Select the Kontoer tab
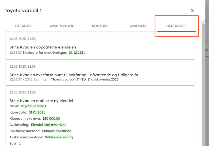Screen dimensions: 209x146 (x=100, y=26)
